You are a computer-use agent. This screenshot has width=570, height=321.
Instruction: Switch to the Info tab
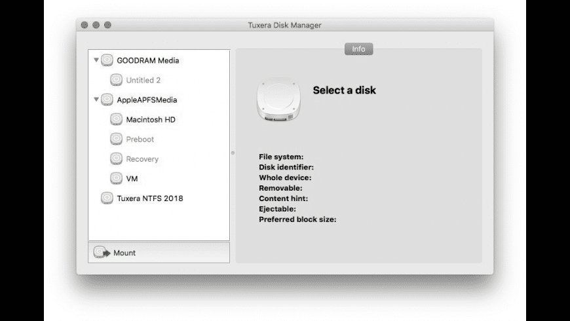click(358, 49)
